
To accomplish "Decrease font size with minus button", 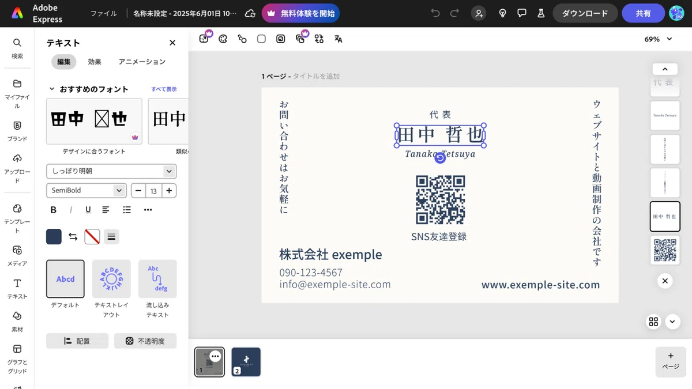I will pyautogui.click(x=138, y=190).
